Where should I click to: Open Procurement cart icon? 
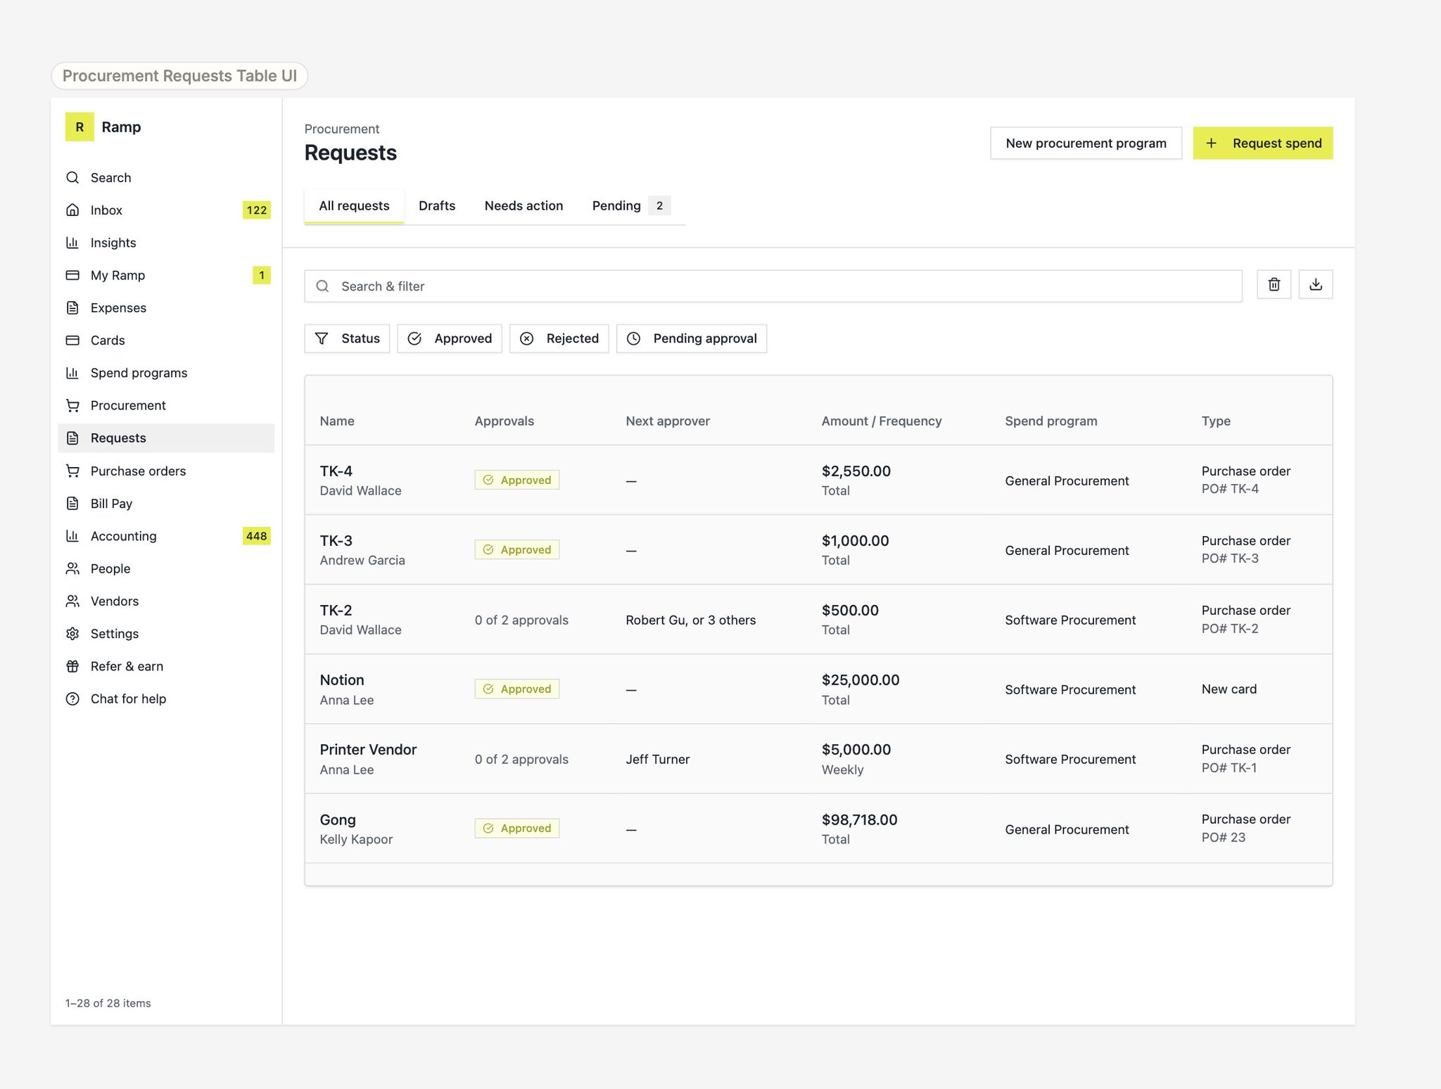72,405
